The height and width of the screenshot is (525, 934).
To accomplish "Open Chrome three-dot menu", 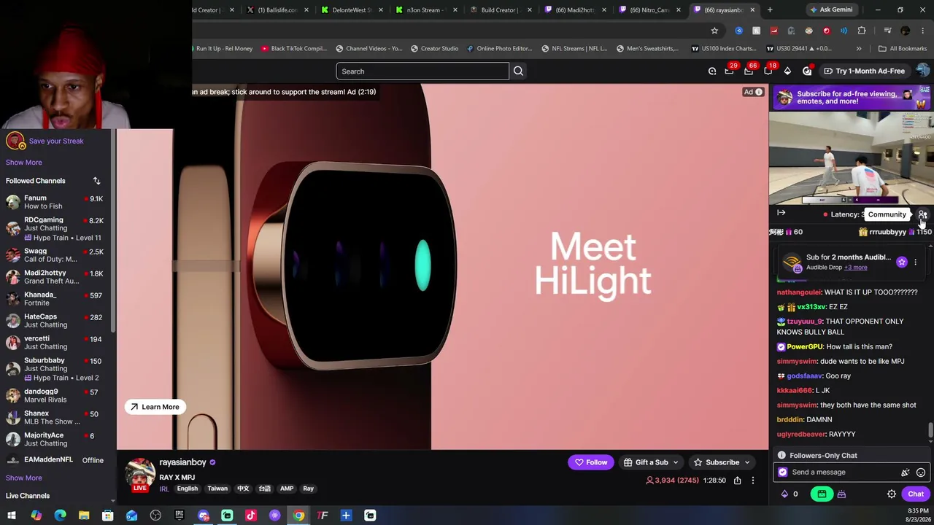I will point(923,31).
